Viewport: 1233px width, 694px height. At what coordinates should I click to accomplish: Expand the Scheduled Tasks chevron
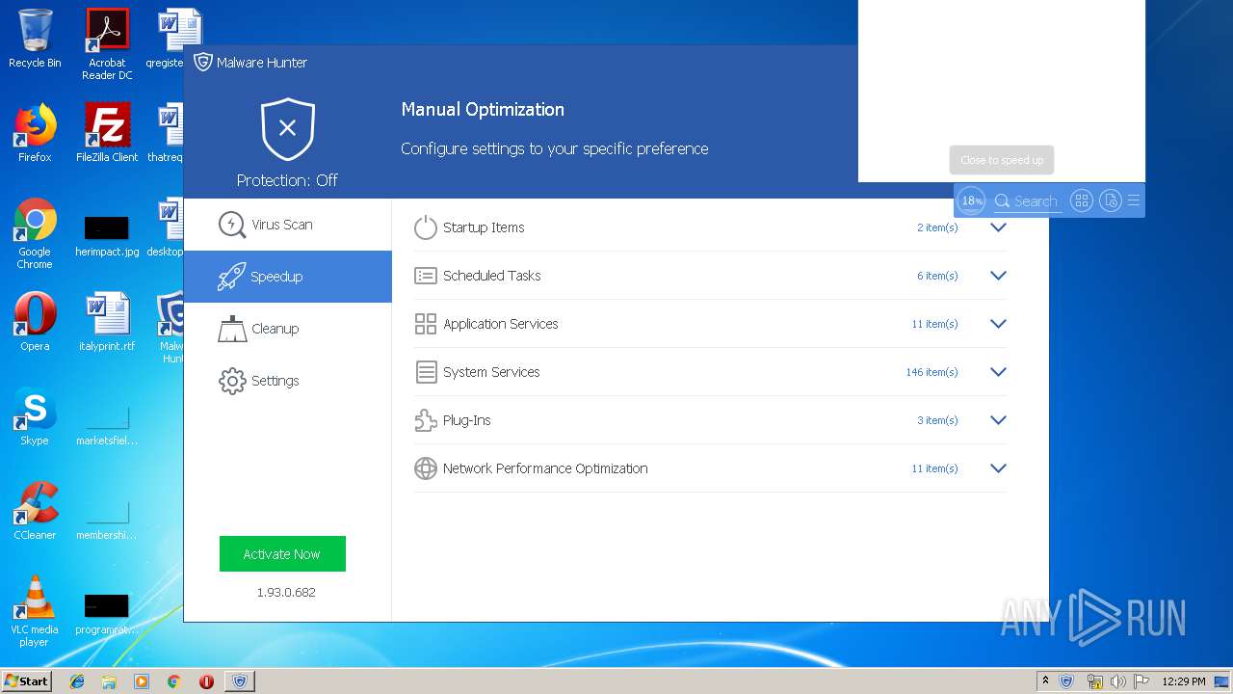click(x=998, y=276)
